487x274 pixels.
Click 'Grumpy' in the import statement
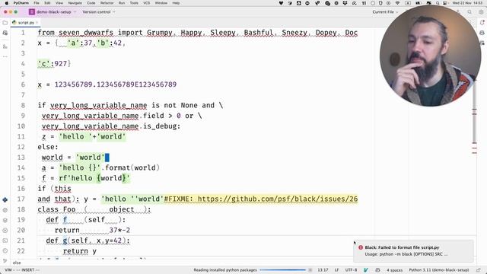159,33
